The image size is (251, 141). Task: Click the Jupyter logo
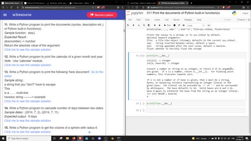135,13
